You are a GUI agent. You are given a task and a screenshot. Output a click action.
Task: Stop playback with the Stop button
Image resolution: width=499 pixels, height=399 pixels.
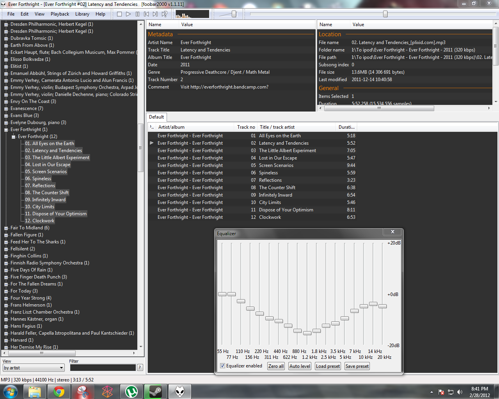tap(119, 14)
